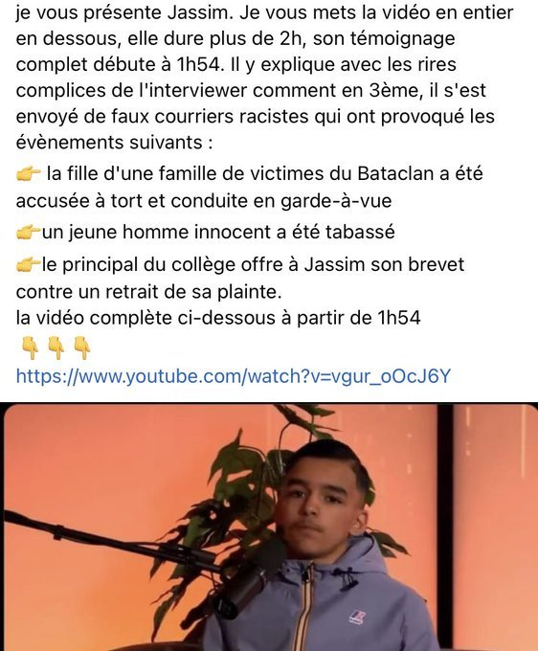The width and height of the screenshot is (538, 651).
Task: Click the middle downward pointing hand emoji
Action: (56, 348)
